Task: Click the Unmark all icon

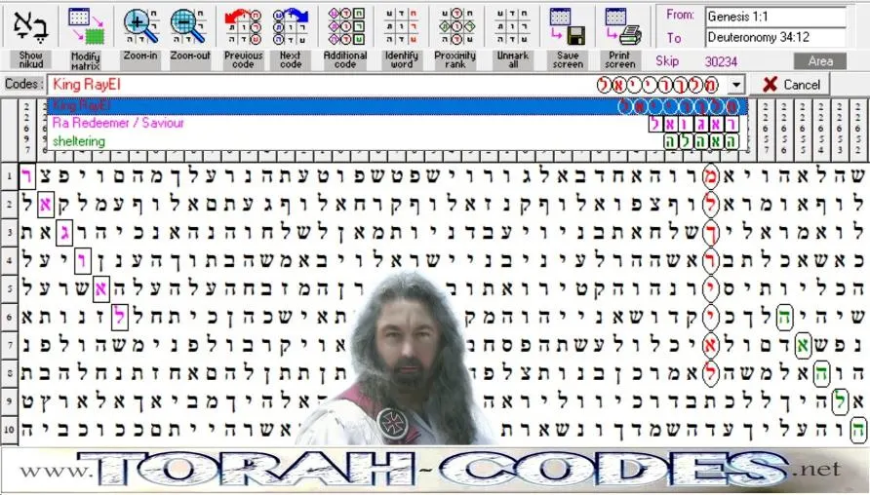Action: pyautogui.click(x=512, y=26)
